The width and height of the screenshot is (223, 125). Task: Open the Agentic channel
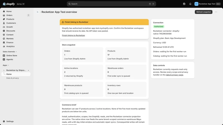[x=16, y=59]
